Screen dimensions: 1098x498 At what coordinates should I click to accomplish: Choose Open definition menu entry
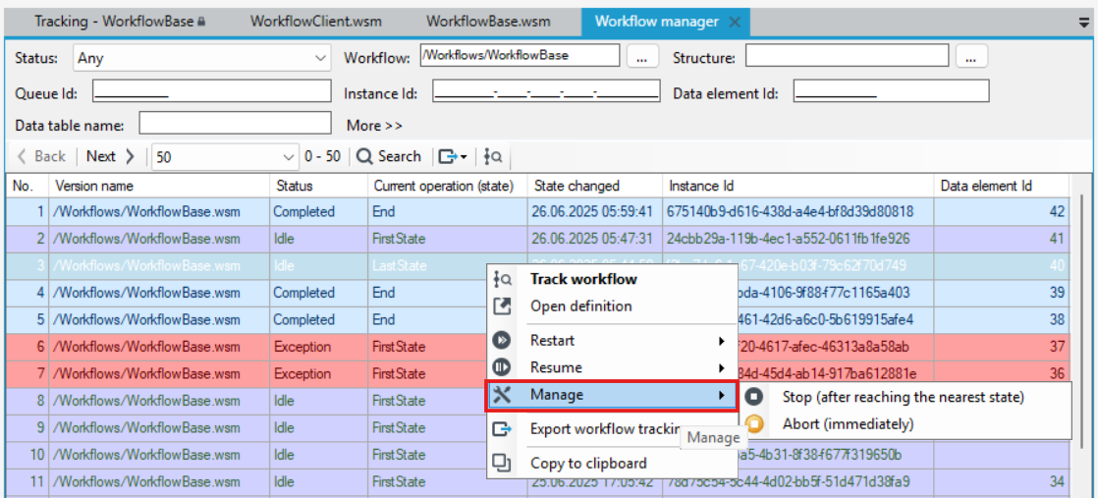581,306
